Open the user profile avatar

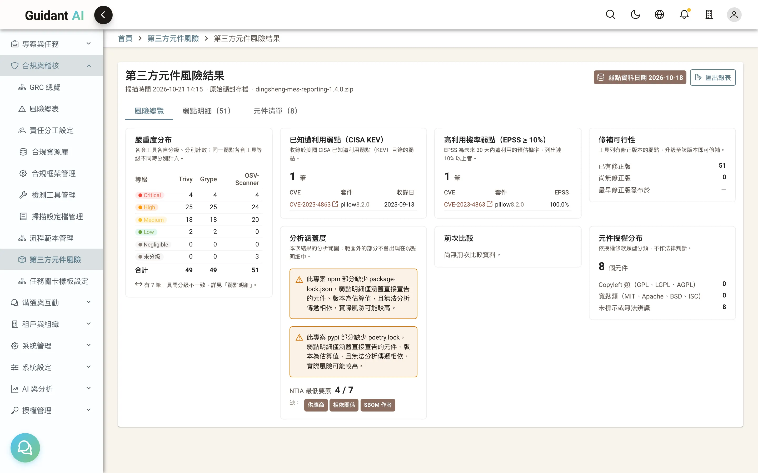(x=734, y=15)
